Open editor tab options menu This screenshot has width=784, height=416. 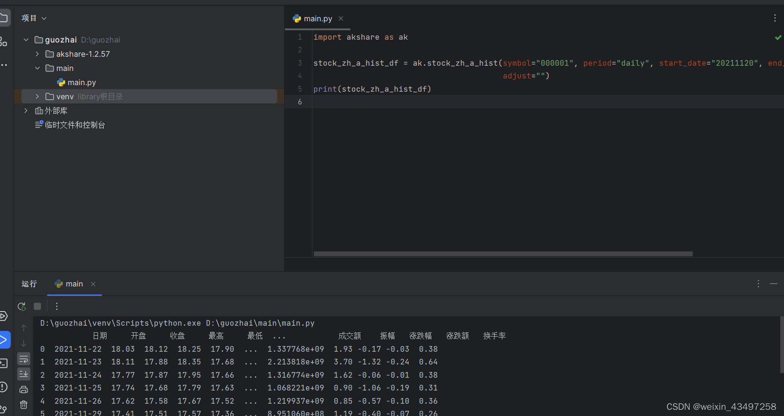[775, 18]
